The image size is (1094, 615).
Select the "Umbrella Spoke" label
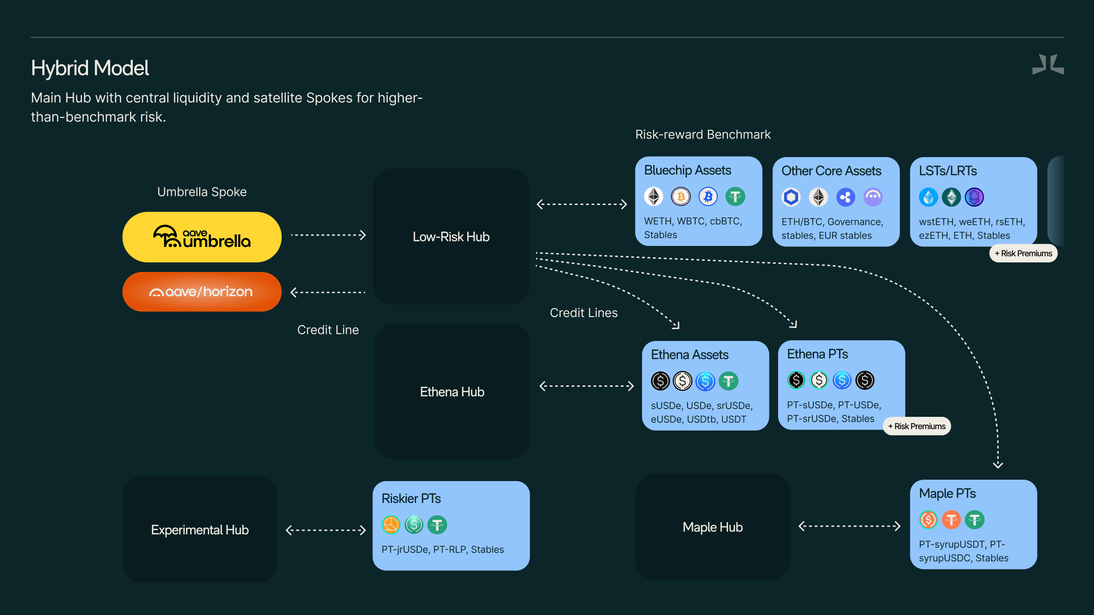click(202, 192)
